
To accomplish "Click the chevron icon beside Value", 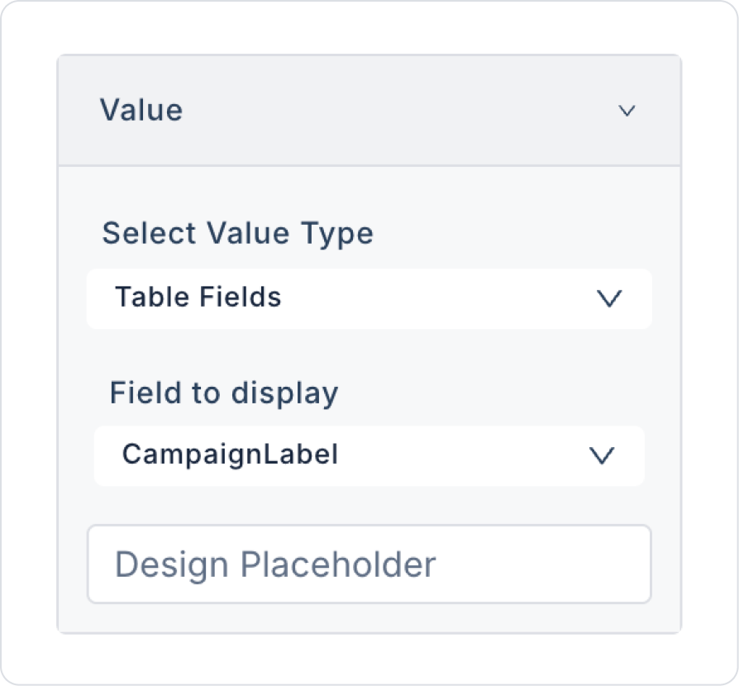I will [x=627, y=111].
